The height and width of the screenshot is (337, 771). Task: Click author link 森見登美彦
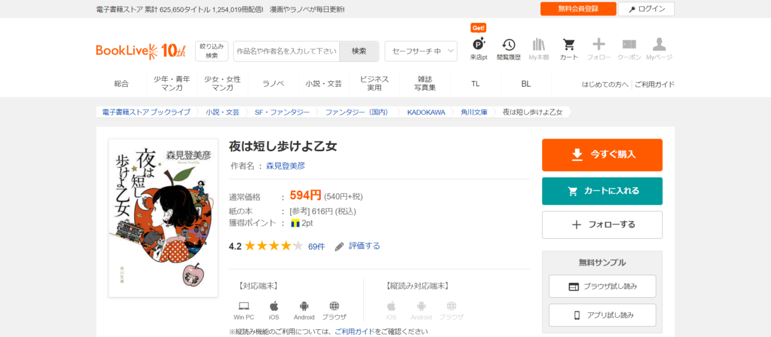click(286, 165)
